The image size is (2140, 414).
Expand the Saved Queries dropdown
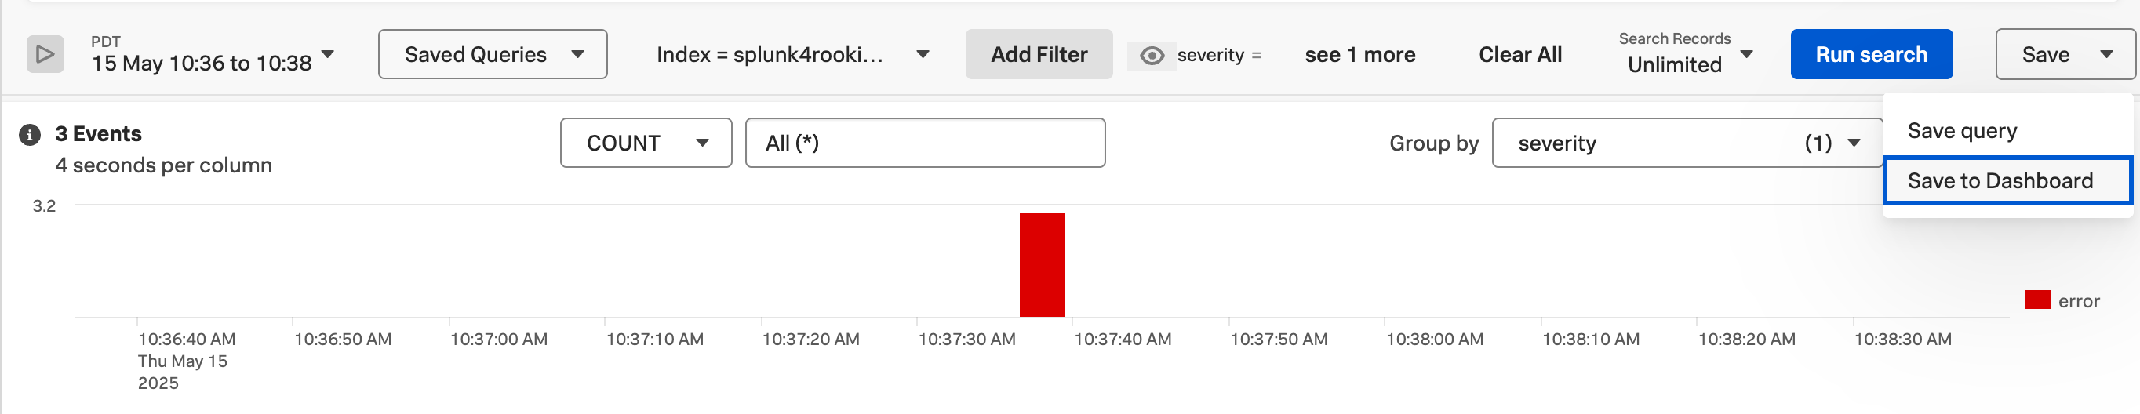pyautogui.click(x=492, y=55)
